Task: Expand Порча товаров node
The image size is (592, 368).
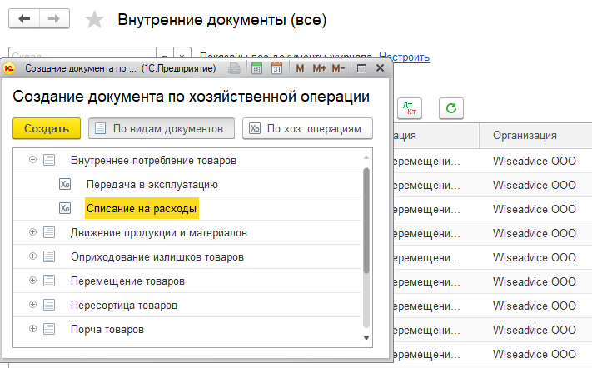Action: (x=32, y=329)
